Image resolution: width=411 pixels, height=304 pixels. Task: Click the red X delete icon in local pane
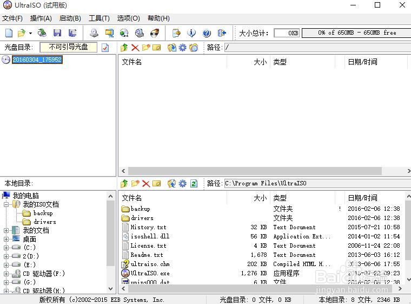point(146,183)
